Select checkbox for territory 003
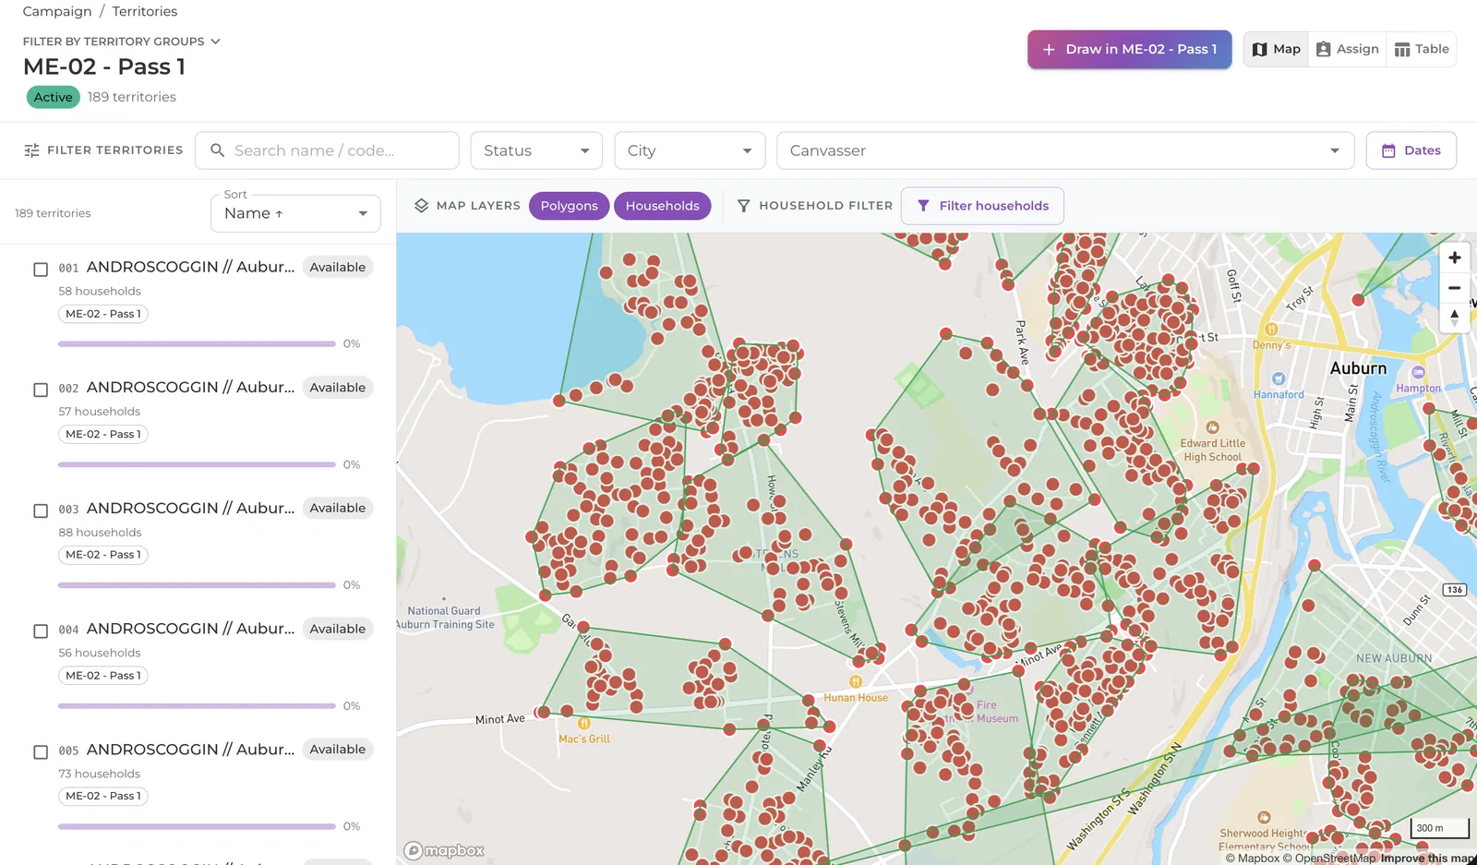This screenshot has width=1477, height=865. tap(41, 511)
